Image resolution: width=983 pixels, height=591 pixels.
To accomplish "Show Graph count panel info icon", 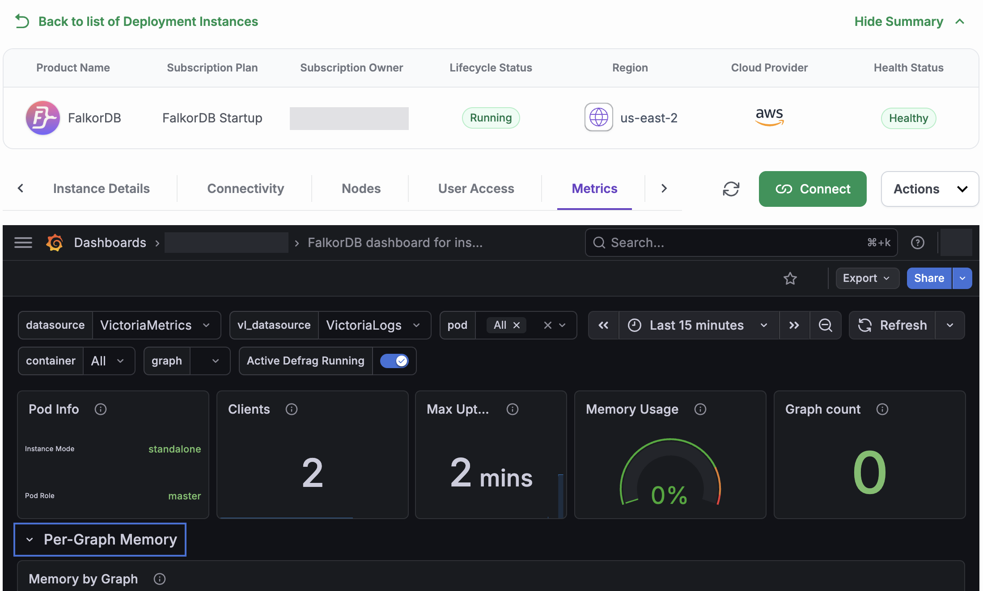I will coord(882,409).
